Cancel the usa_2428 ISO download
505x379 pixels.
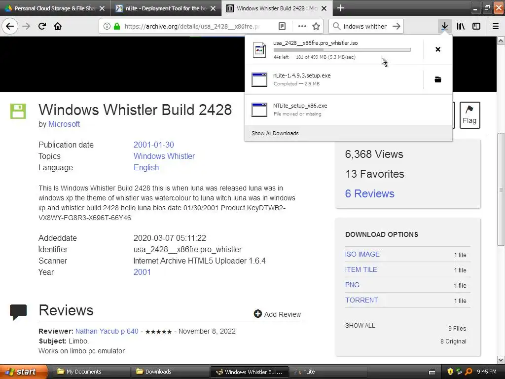point(438,49)
